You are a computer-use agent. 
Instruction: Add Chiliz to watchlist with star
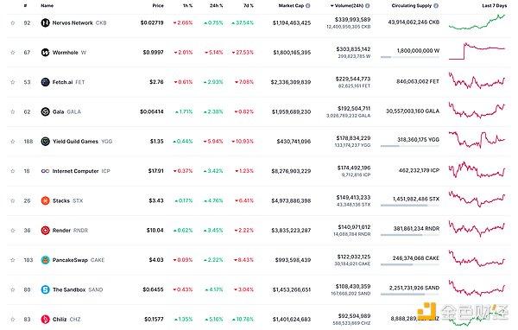pyautogui.click(x=13, y=319)
